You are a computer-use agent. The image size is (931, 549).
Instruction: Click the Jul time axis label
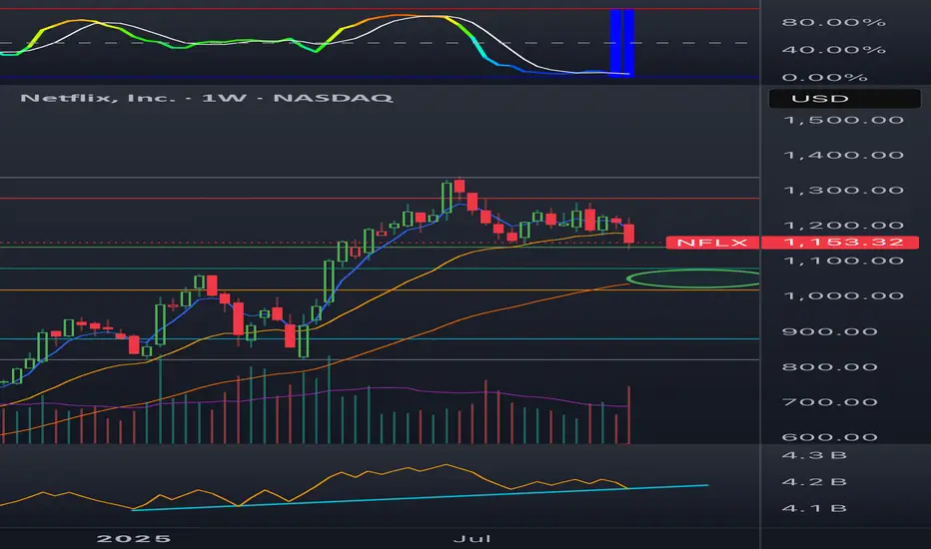pyautogui.click(x=472, y=539)
